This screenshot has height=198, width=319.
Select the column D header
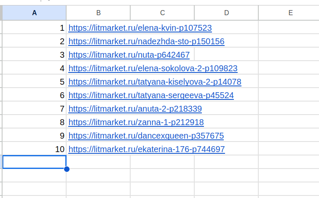point(226,13)
